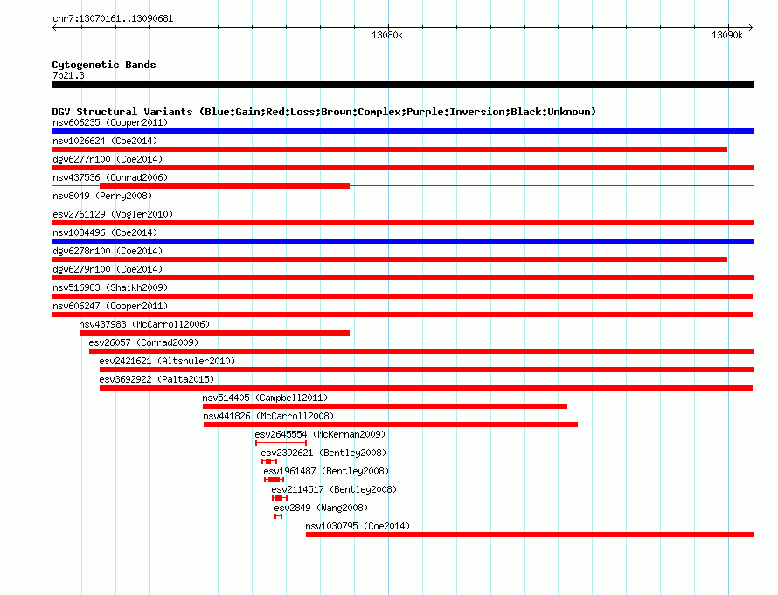Viewport: 778px width, 595px height.
Task: Click the esv2645554 thin red bracket glyph
Action: pyautogui.click(x=281, y=443)
